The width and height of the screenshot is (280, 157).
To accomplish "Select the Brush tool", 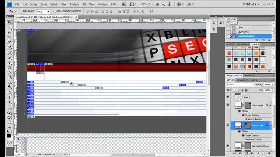I will click(x=10, y=57).
